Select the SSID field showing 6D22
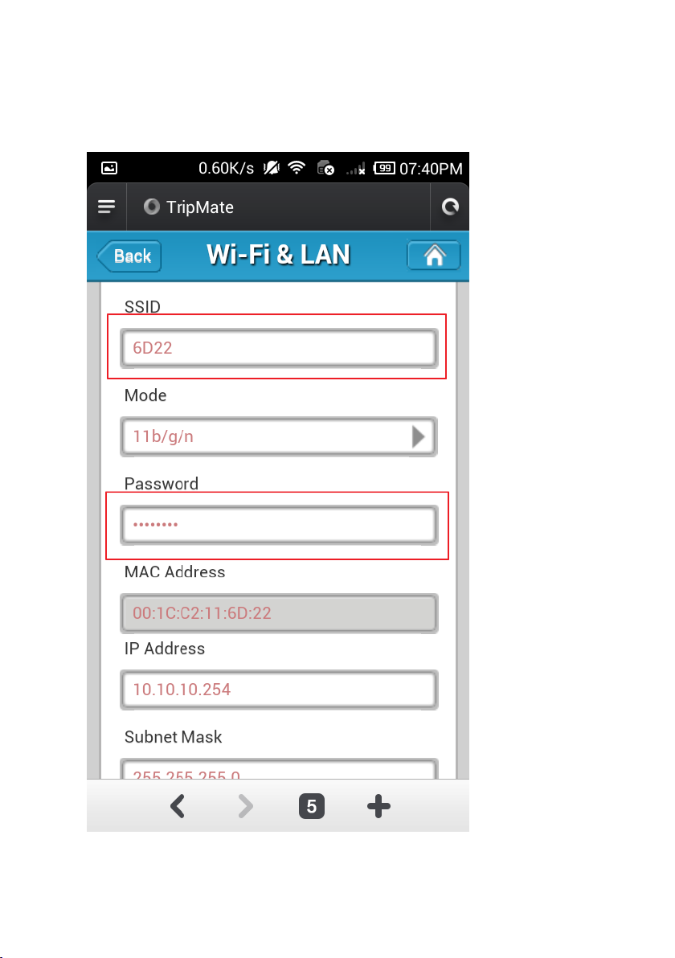Viewport: 675px width, 958px height. [x=279, y=348]
